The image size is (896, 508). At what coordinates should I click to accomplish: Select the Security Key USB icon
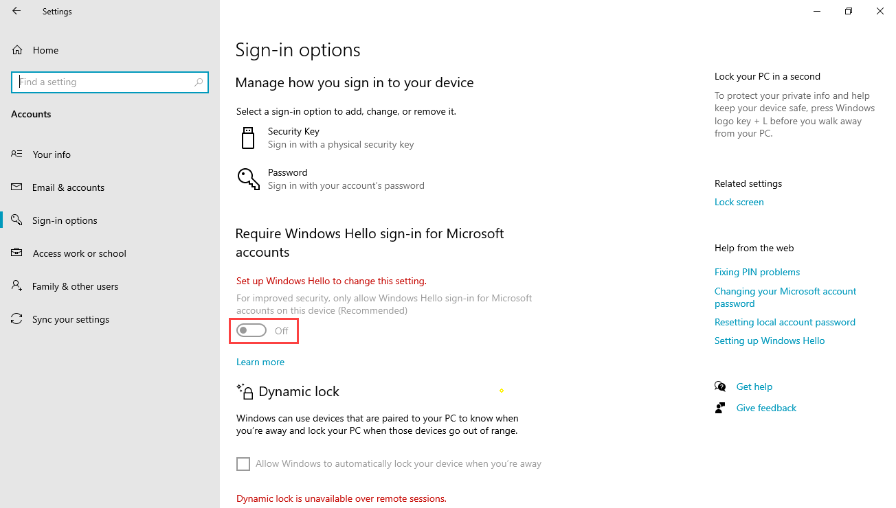coord(248,137)
